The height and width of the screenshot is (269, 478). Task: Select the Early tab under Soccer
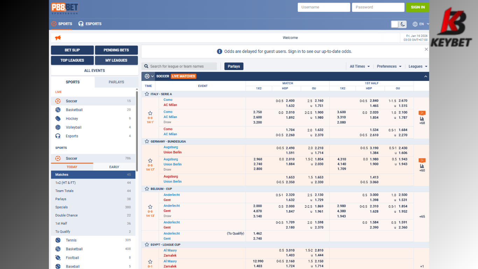pos(114,167)
